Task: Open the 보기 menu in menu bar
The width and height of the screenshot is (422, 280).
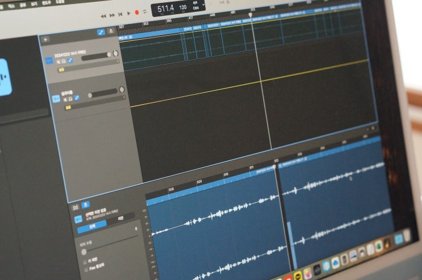Action: [x=34, y=4]
